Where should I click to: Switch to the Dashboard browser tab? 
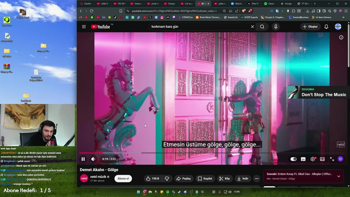86,4
